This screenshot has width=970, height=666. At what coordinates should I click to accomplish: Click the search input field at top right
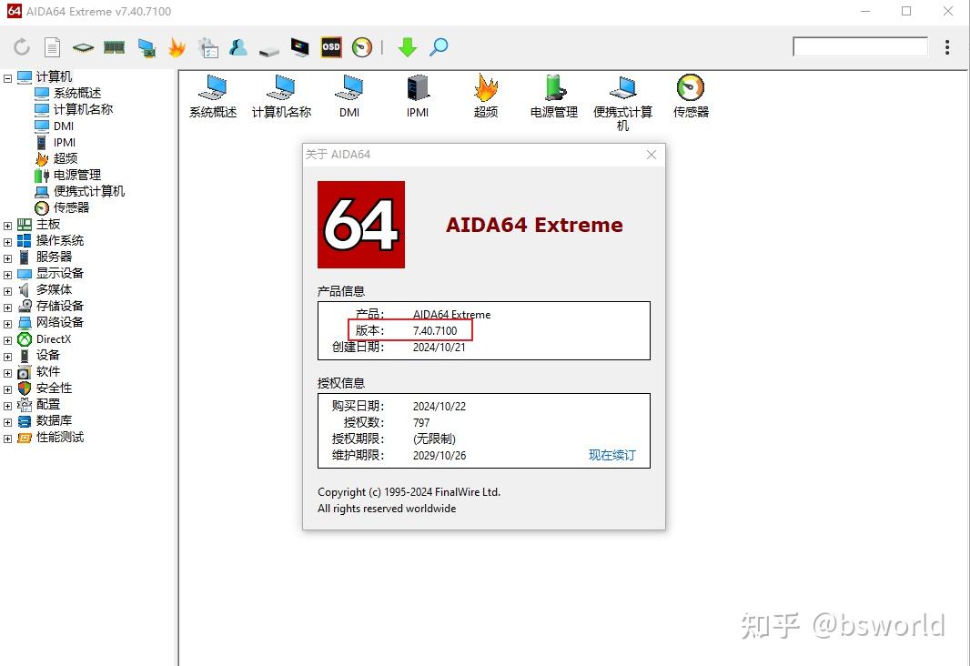pos(860,45)
